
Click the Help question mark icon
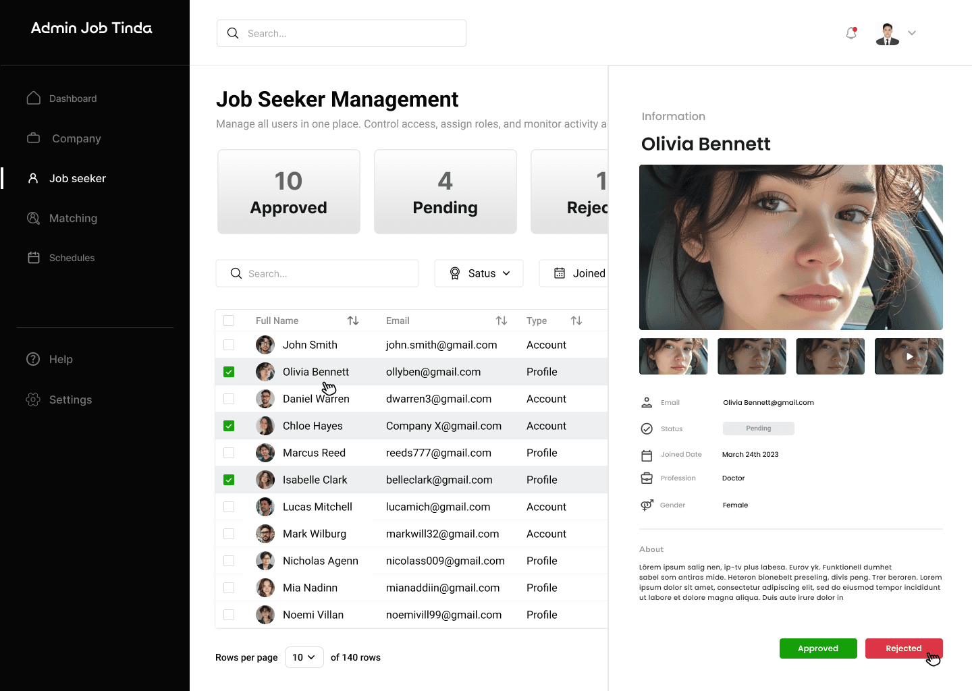33,359
